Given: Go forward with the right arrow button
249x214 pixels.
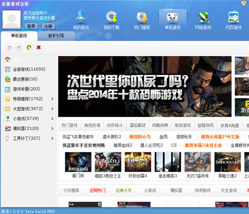Looking at the screenshot, I should point(19,47).
